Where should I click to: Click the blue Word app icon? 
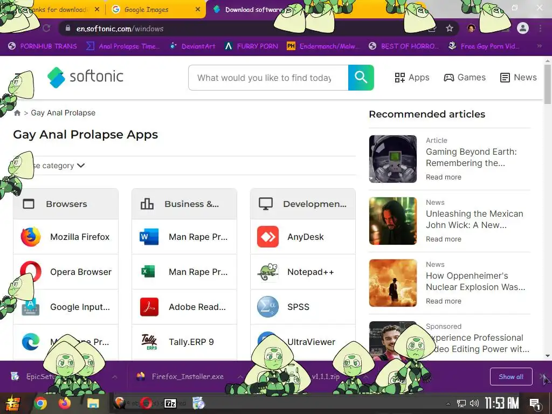[149, 237]
